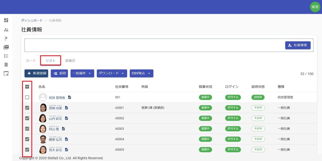Switch to the カード tab
Image resolution: width=322 pixels, height=161 pixels.
[x=31, y=60]
